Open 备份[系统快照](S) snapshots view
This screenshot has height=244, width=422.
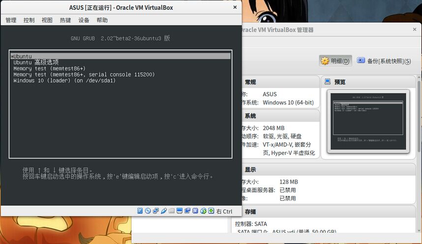pos(384,61)
